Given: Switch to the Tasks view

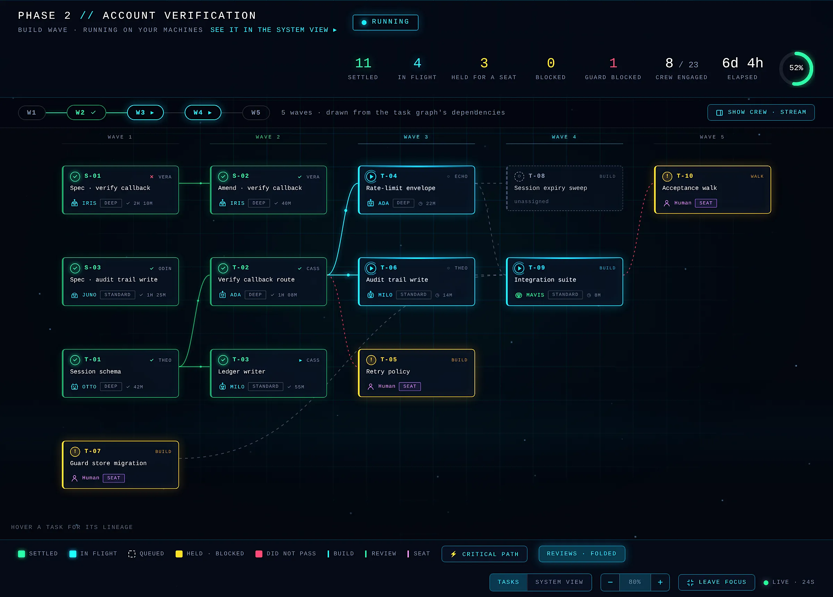Looking at the screenshot, I should point(508,582).
